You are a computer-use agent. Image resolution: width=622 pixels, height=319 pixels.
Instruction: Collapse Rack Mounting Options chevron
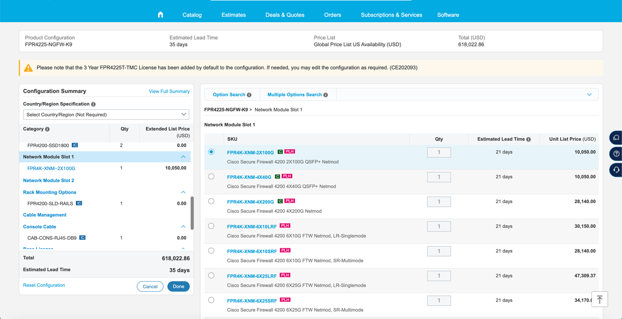pyautogui.click(x=183, y=192)
